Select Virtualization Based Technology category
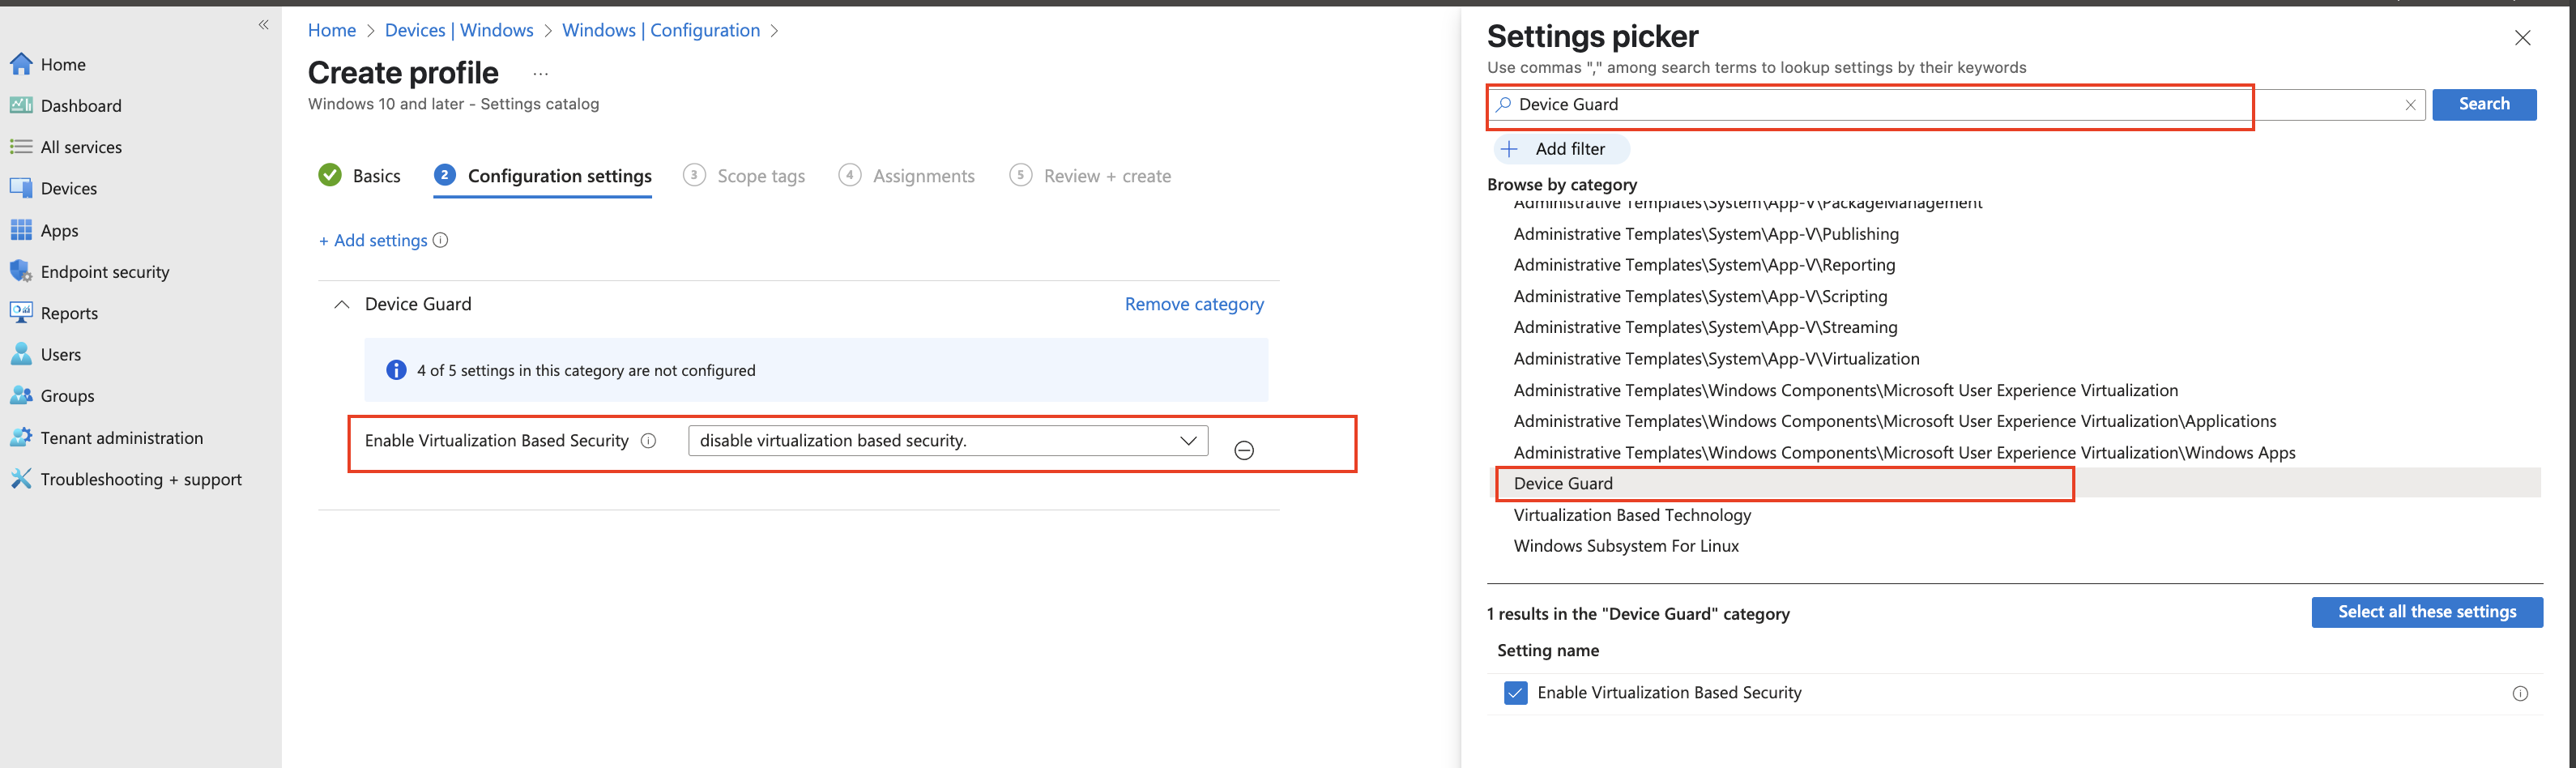The height and width of the screenshot is (768, 2576). 1632,515
